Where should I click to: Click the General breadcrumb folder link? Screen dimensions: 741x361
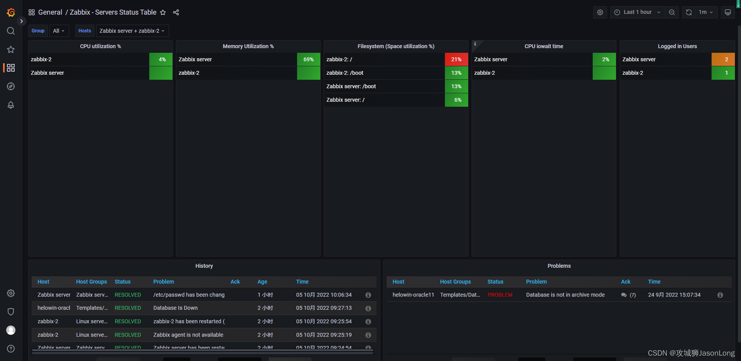pos(50,12)
